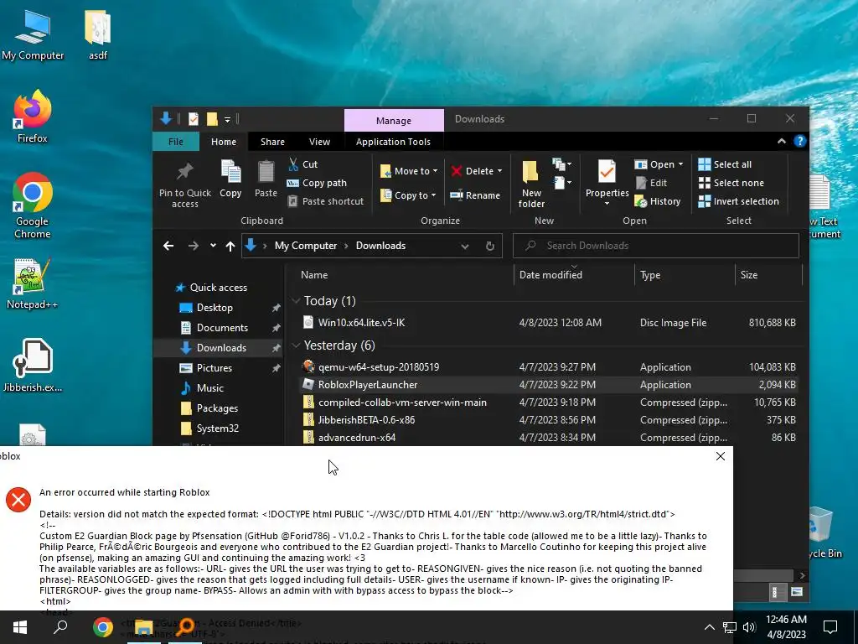Screen dimensions: 858x644
Task: Launch Google Chrome desktop shortcut
Action: (33, 206)
